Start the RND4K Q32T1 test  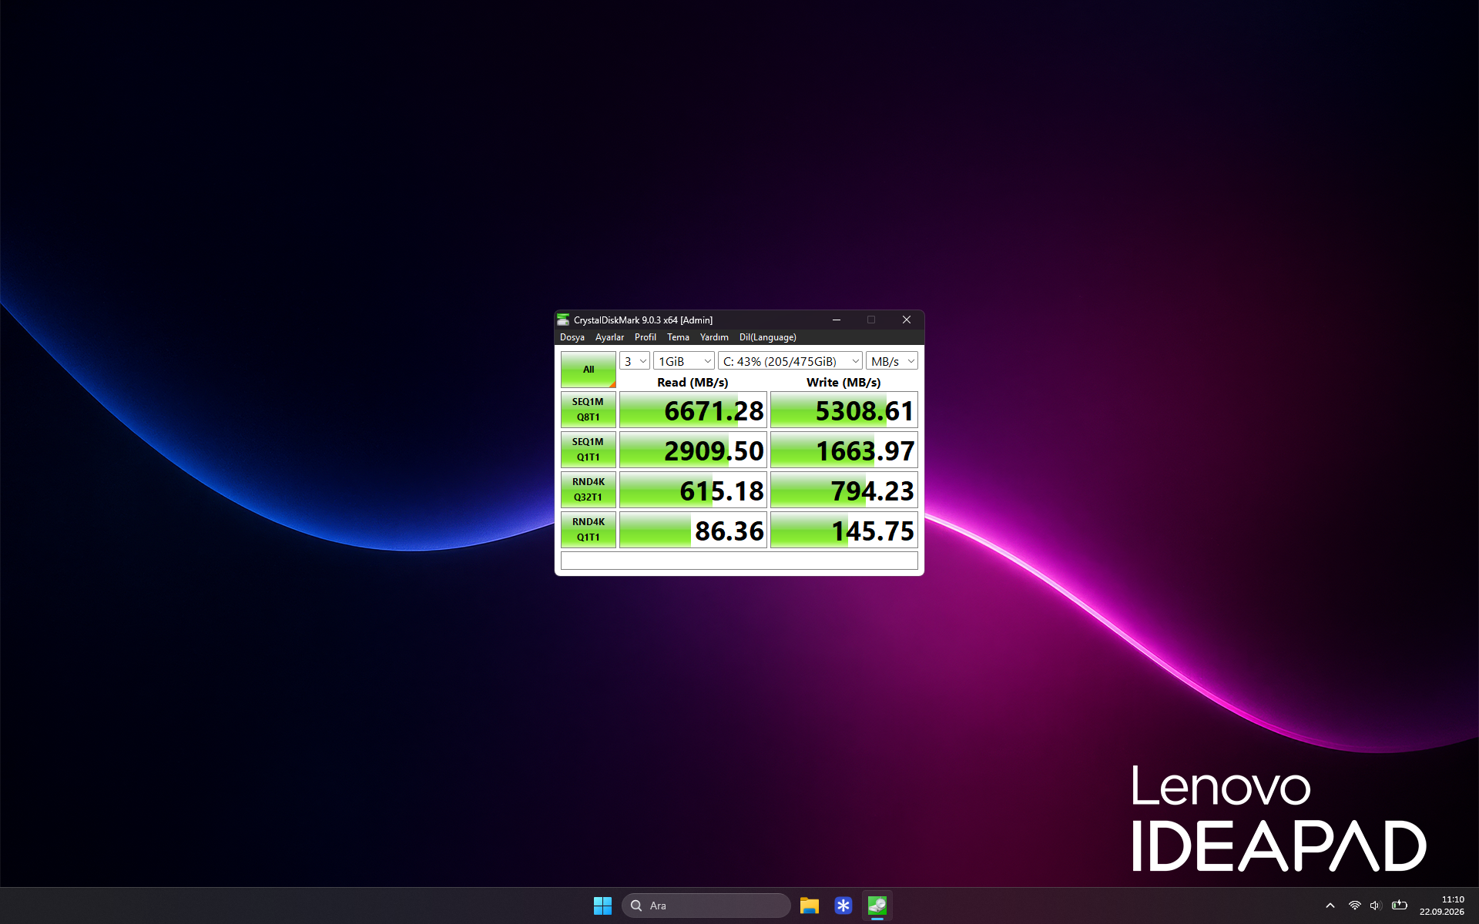[589, 490]
